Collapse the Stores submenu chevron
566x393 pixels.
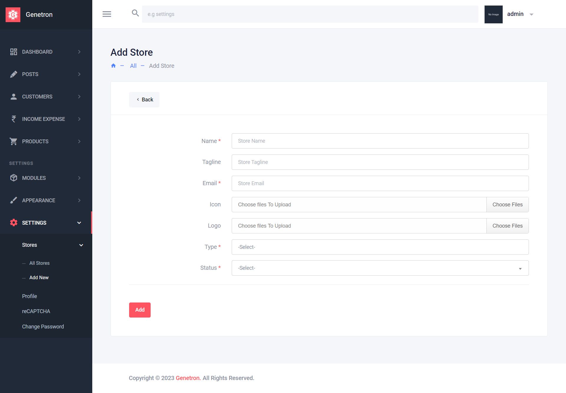pos(81,245)
